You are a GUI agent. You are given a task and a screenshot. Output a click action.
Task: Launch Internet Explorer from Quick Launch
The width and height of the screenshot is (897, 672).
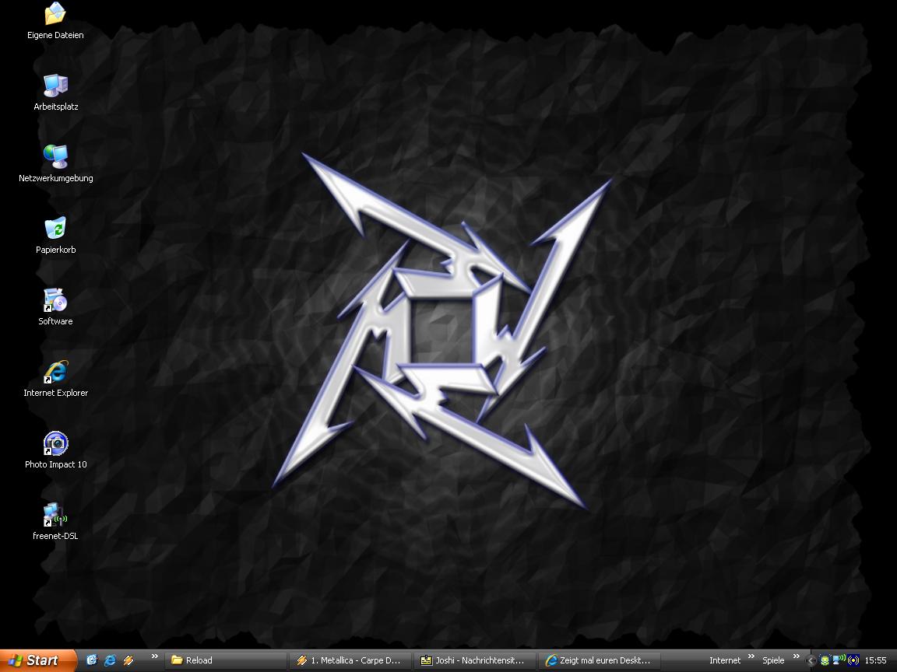pos(110,660)
